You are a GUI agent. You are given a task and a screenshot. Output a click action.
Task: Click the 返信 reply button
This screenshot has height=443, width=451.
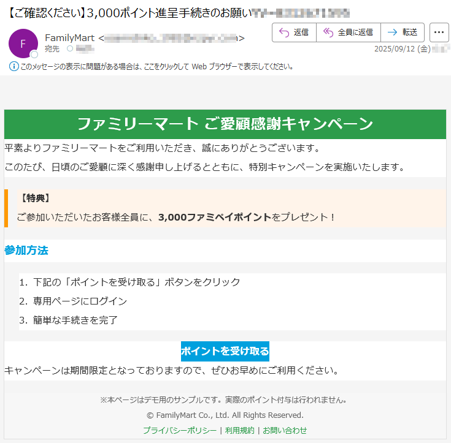294,32
